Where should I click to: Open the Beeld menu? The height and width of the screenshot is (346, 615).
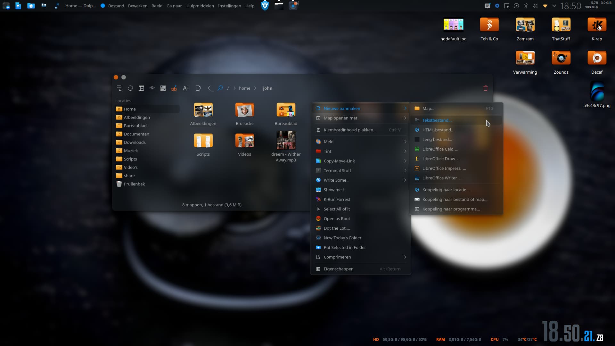tap(157, 6)
